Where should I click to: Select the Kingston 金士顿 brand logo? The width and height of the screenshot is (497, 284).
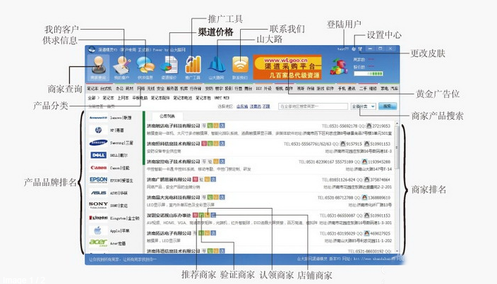coord(98,218)
